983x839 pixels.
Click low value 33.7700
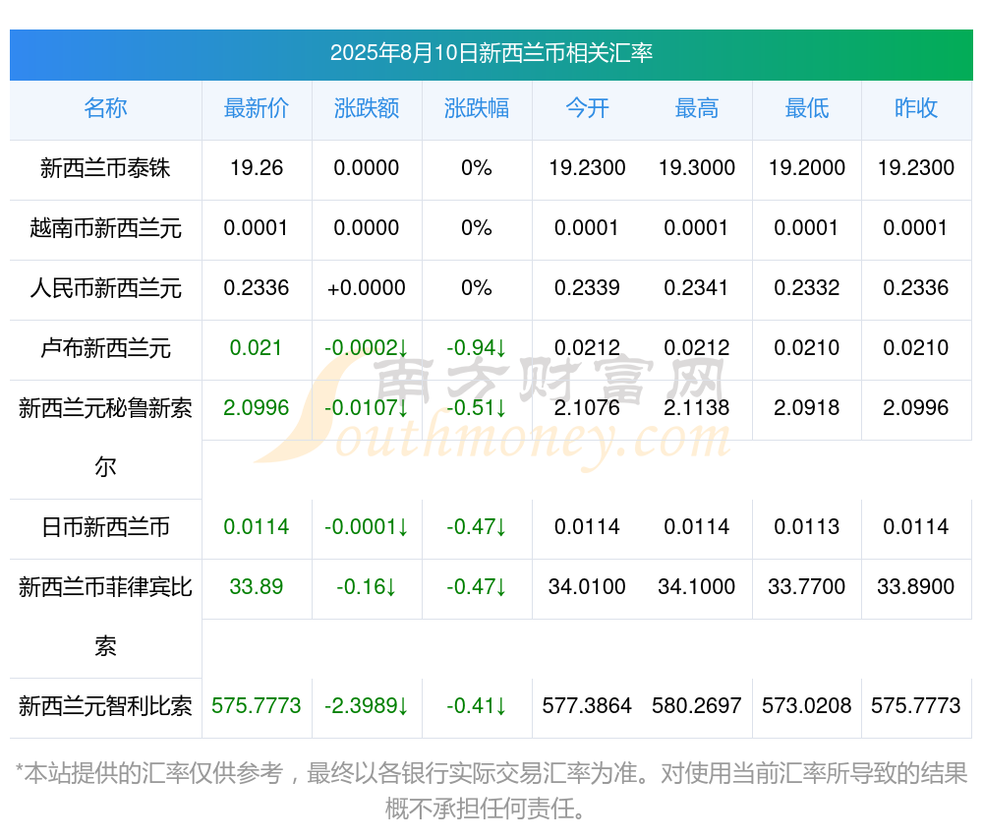[x=807, y=587]
